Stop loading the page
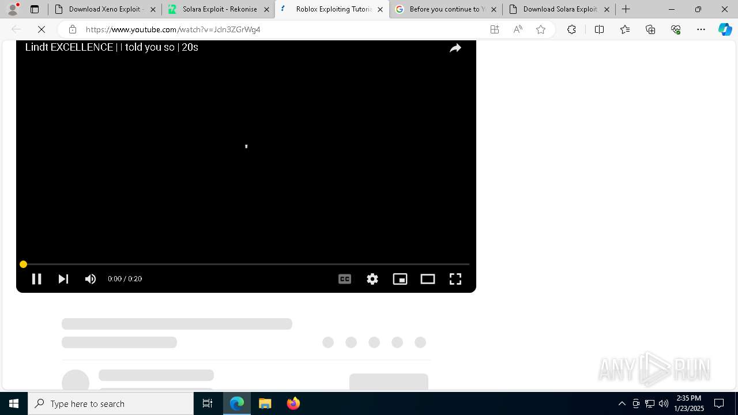 pos(42,29)
